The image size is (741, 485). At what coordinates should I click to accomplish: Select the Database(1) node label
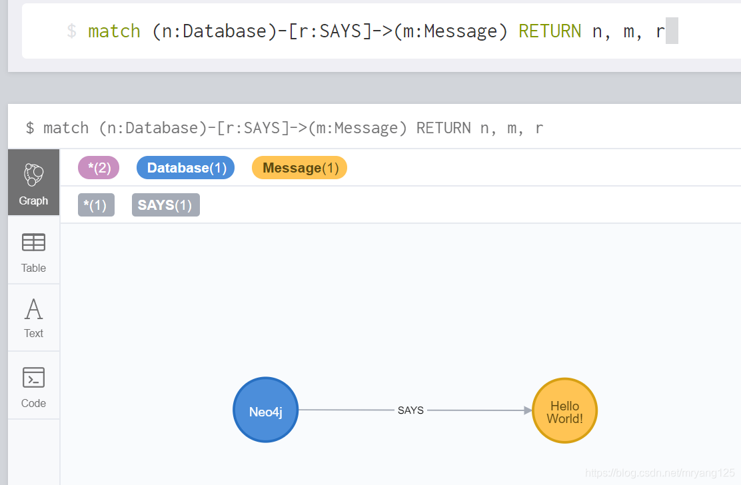point(186,168)
